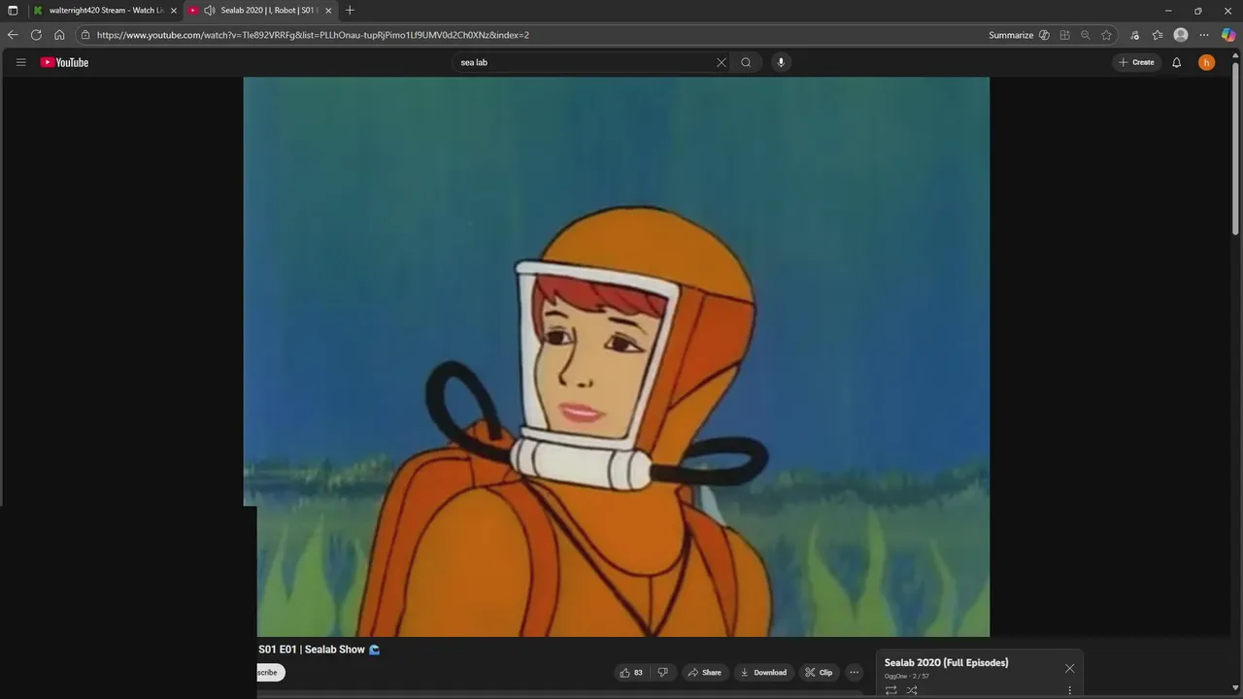Create a Clip of the video
The image size is (1243, 699).
pos(819,672)
